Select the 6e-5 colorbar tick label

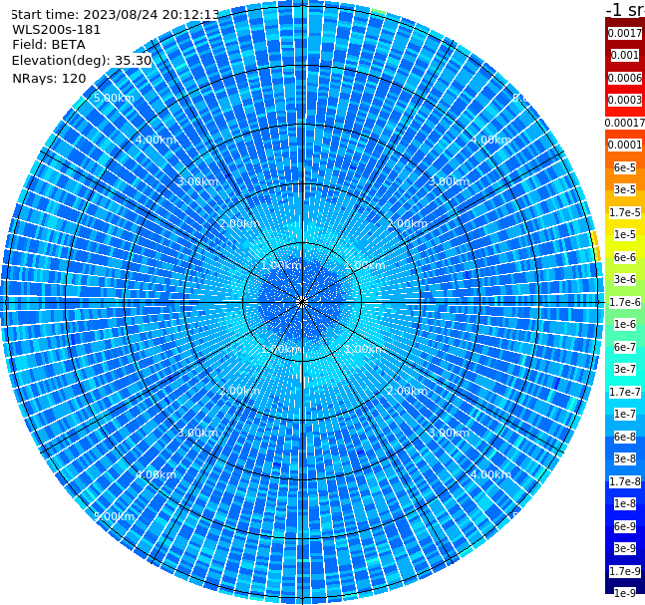(x=625, y=167)
